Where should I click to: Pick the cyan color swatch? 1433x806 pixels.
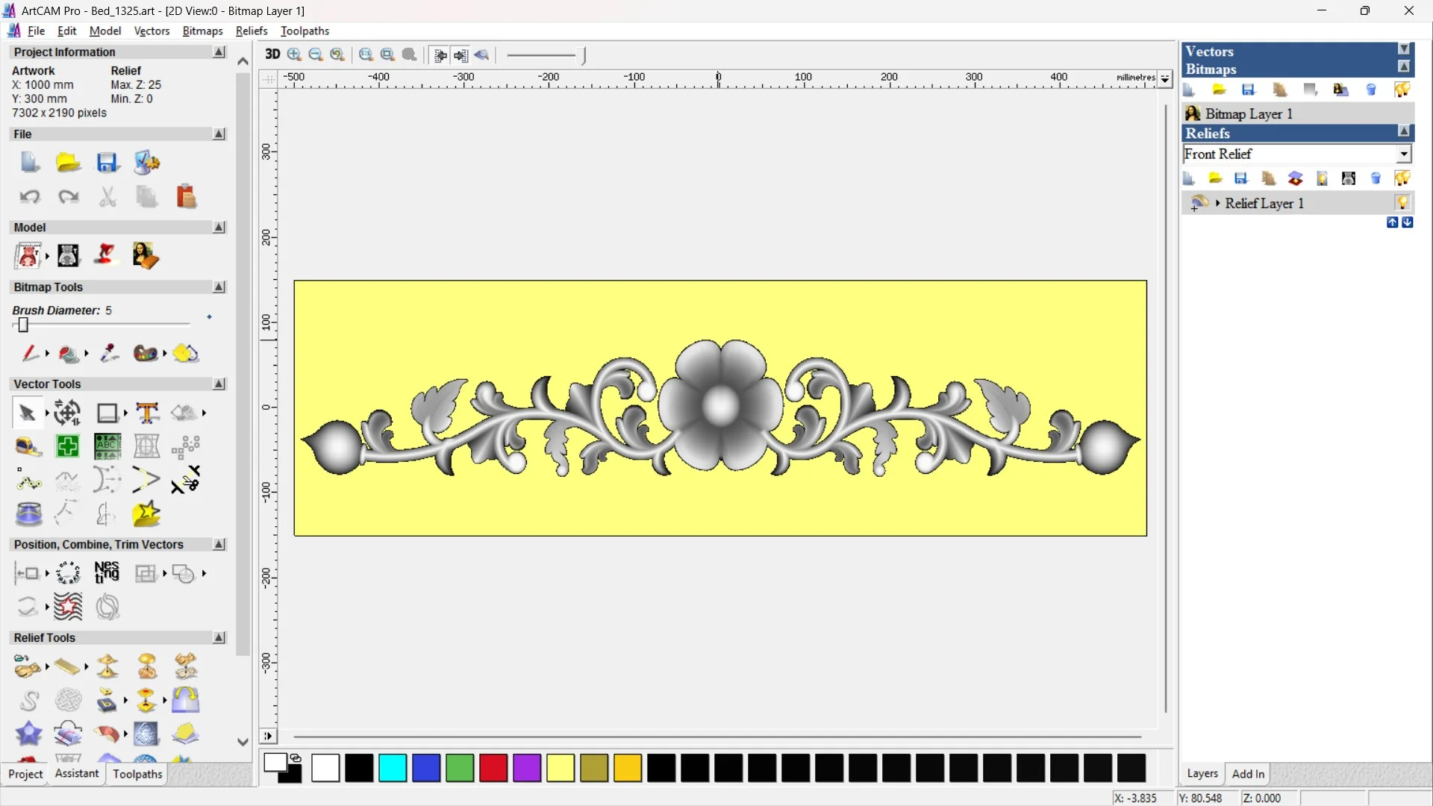point(393,768)
